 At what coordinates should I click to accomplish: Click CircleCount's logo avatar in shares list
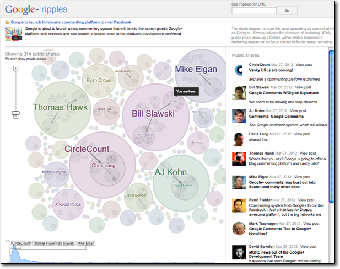239,70
